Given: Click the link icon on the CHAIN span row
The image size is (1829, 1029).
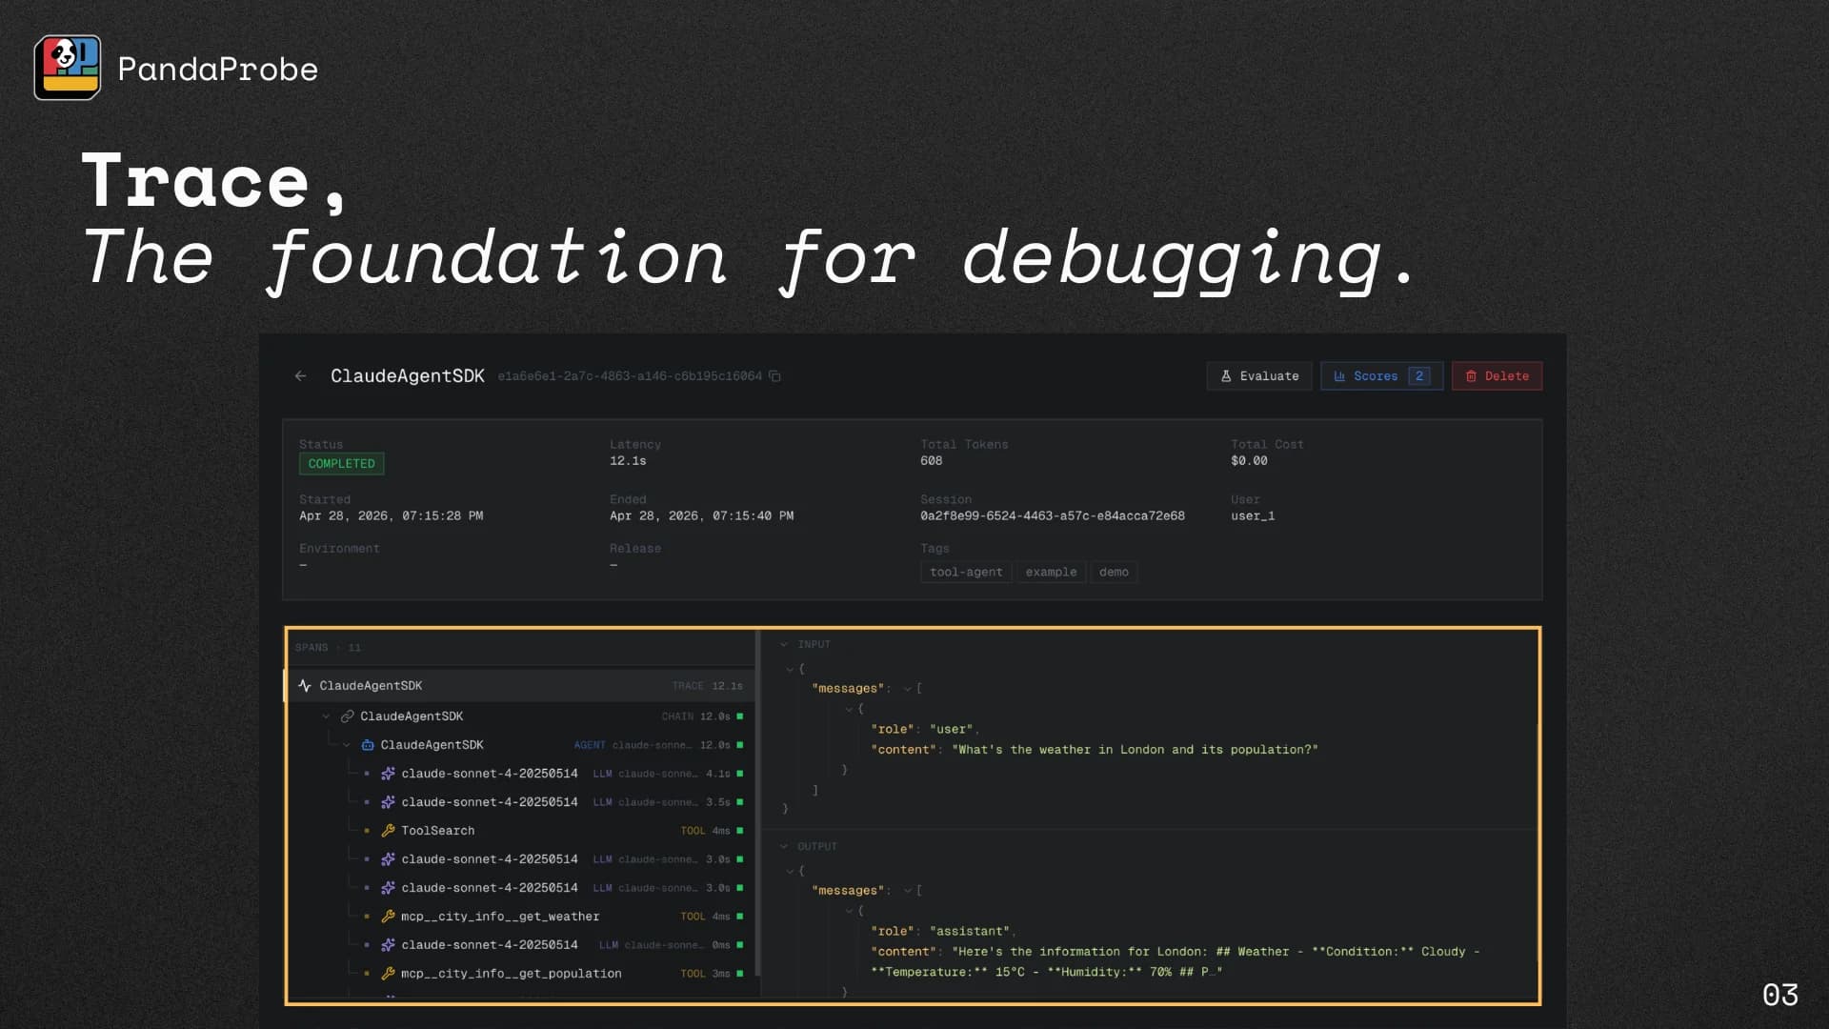Looking at the screenshot, I should (348, 716).
